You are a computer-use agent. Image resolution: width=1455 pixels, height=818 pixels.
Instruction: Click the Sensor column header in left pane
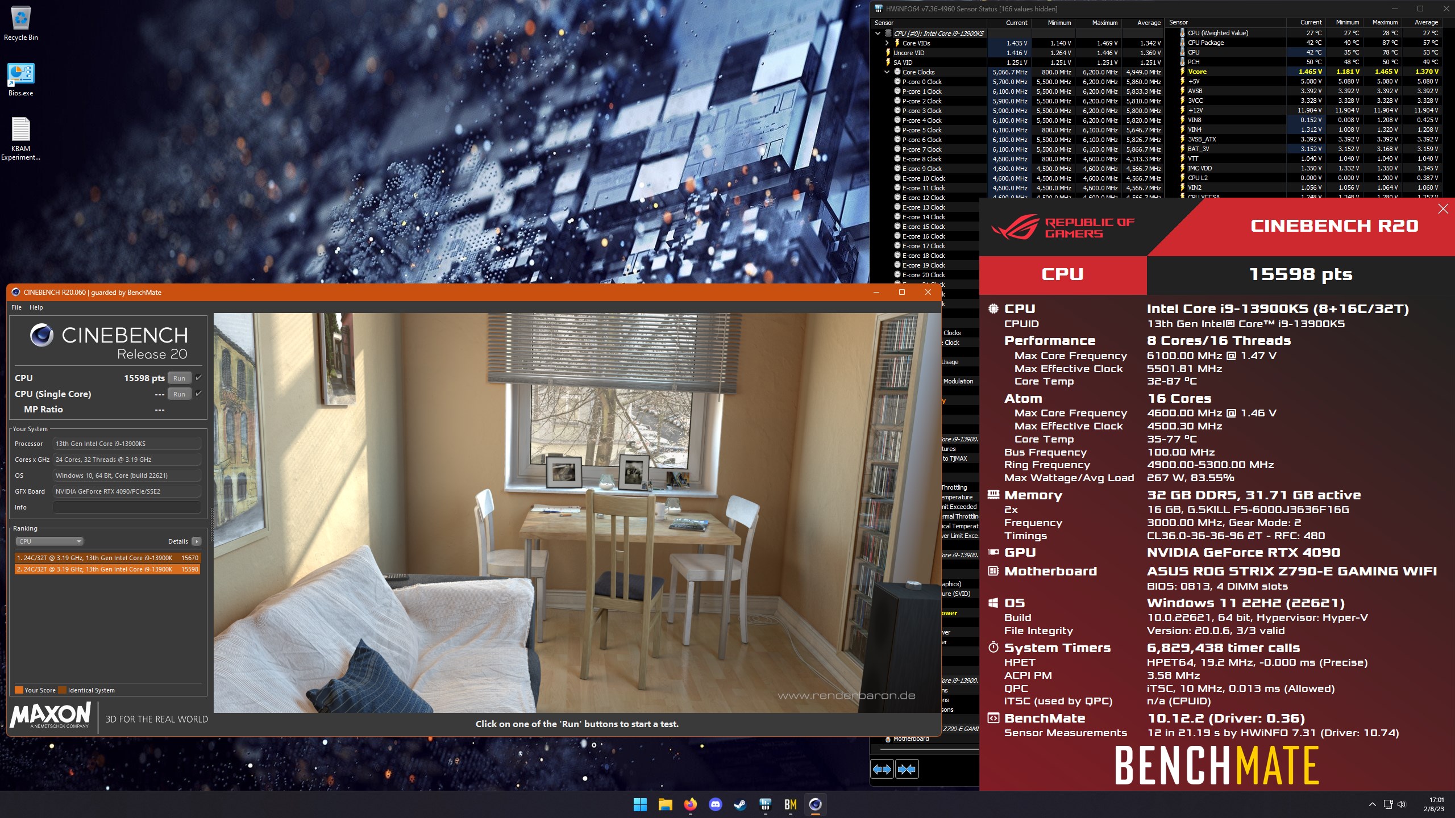coord(930,23)
